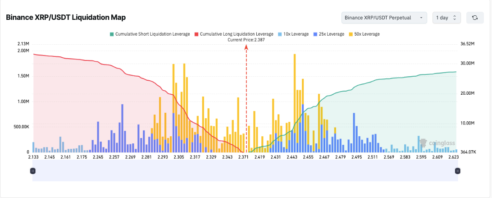Click the 2.583 x-axis label
The height and width of the screenshot is (198, 492).
pyautogui.click(x=405, y=157)
